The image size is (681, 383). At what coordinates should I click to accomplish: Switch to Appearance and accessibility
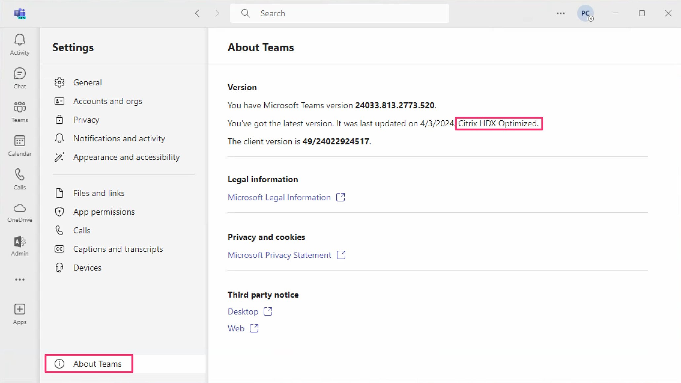click(126, 157)
